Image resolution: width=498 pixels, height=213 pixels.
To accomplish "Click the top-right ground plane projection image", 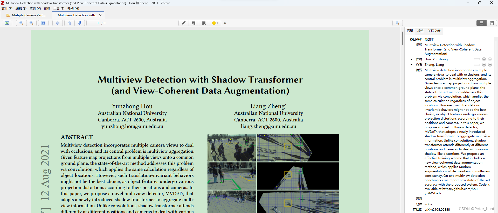I will 298,148.
